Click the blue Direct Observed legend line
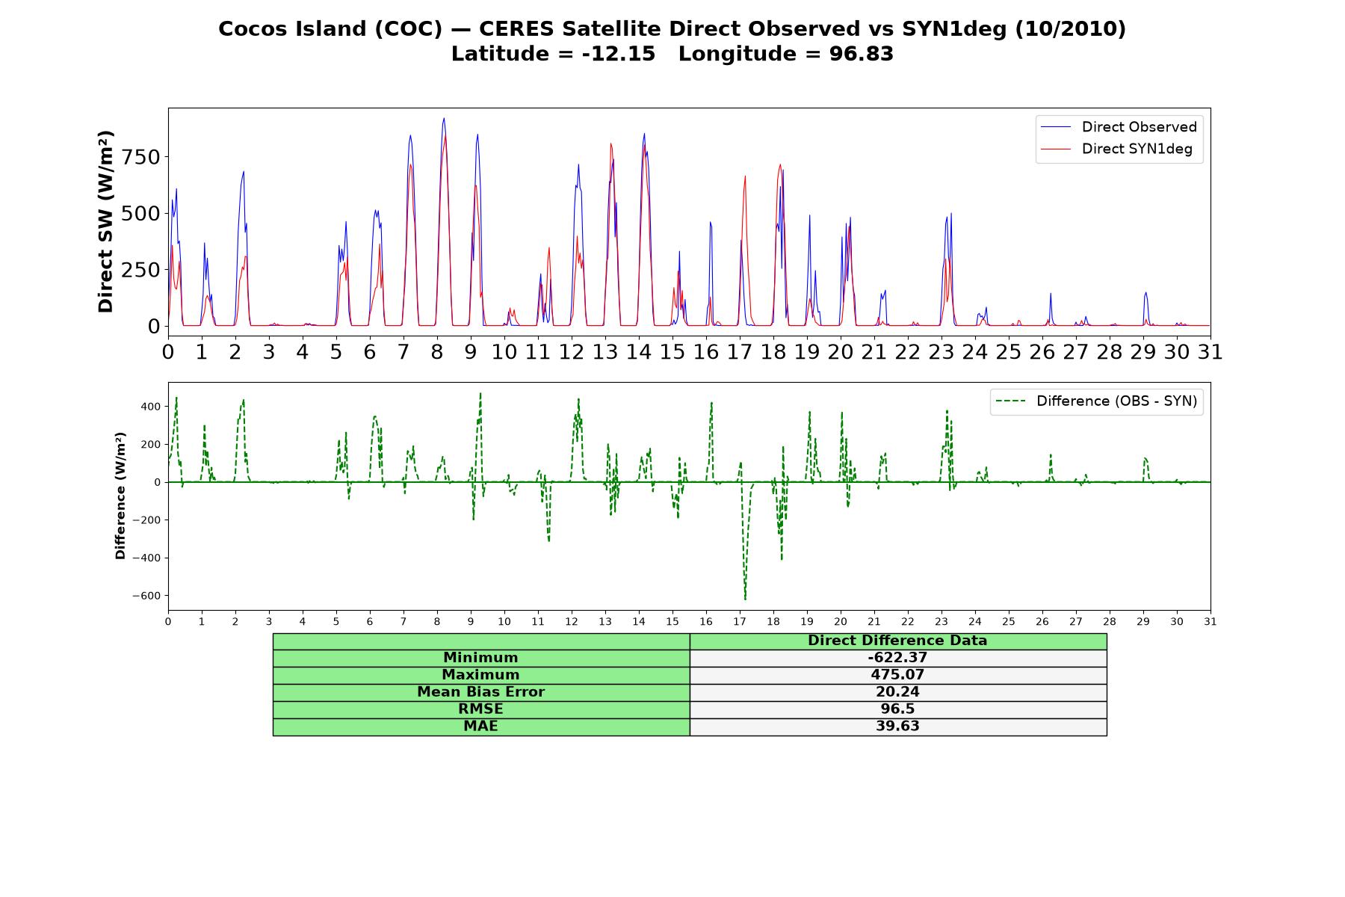 click(x=1056, y=127)
